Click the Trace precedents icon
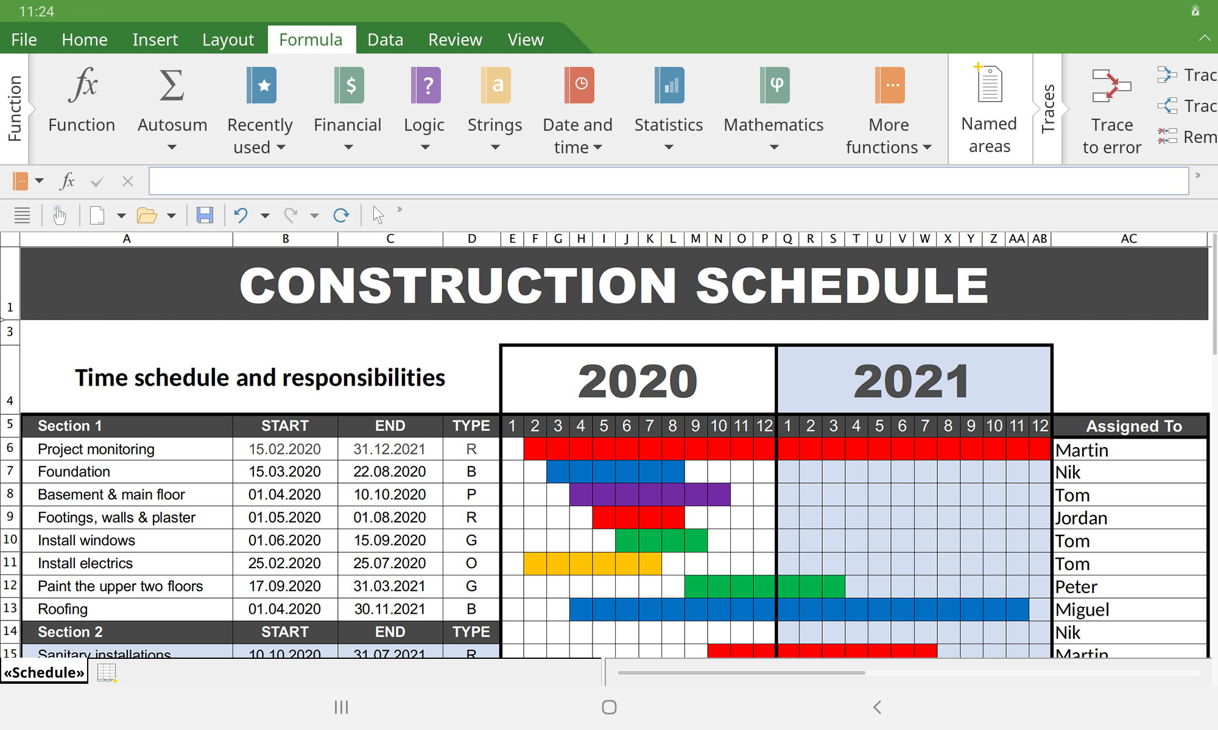1218x730 pixels. coord(1167,75)
